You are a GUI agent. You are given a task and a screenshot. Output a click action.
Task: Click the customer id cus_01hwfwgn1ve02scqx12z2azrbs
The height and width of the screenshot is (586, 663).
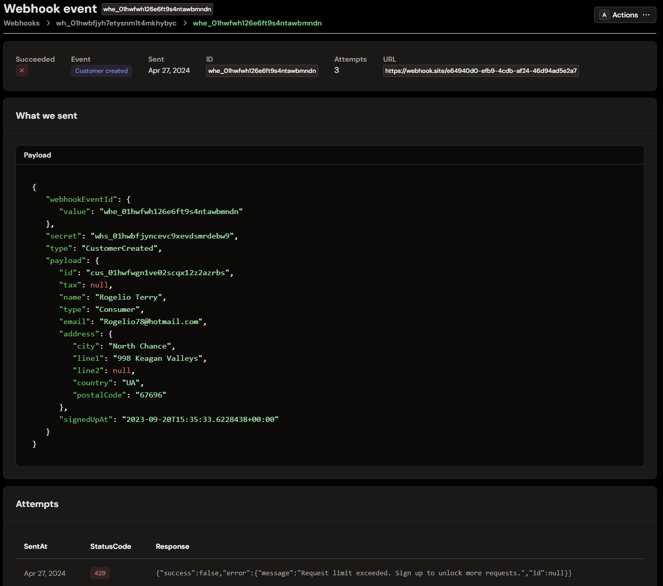pos(158,273)
